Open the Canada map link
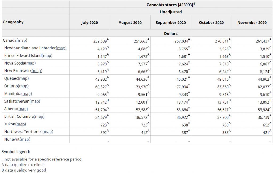 point(22,40)
